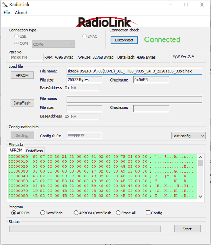This screenshot has height=245, width=211.
Task: Click the RadioLink app icon in title bar
Action: 5,5
